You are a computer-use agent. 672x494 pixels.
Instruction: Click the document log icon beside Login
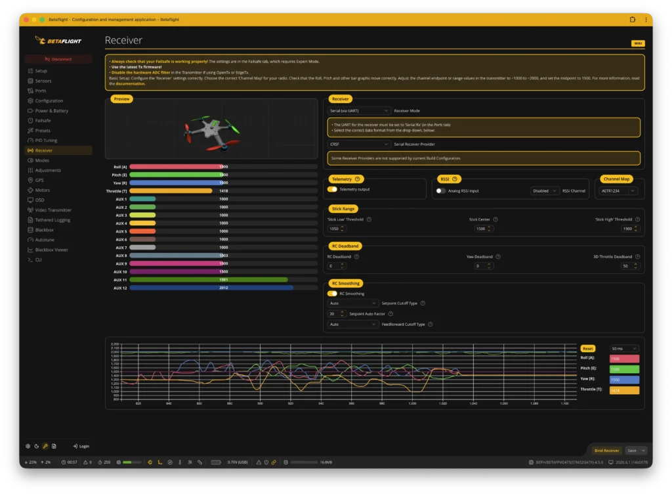[x=54, y=446]
